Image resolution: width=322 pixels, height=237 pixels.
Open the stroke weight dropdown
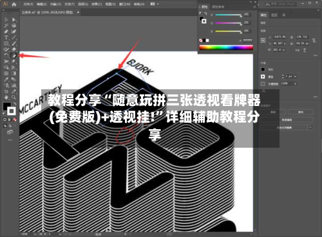click(x=296, y=76)
